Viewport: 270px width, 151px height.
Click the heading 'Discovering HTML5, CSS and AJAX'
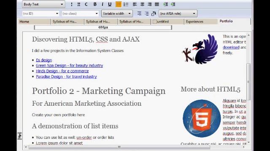pos(86,39)
